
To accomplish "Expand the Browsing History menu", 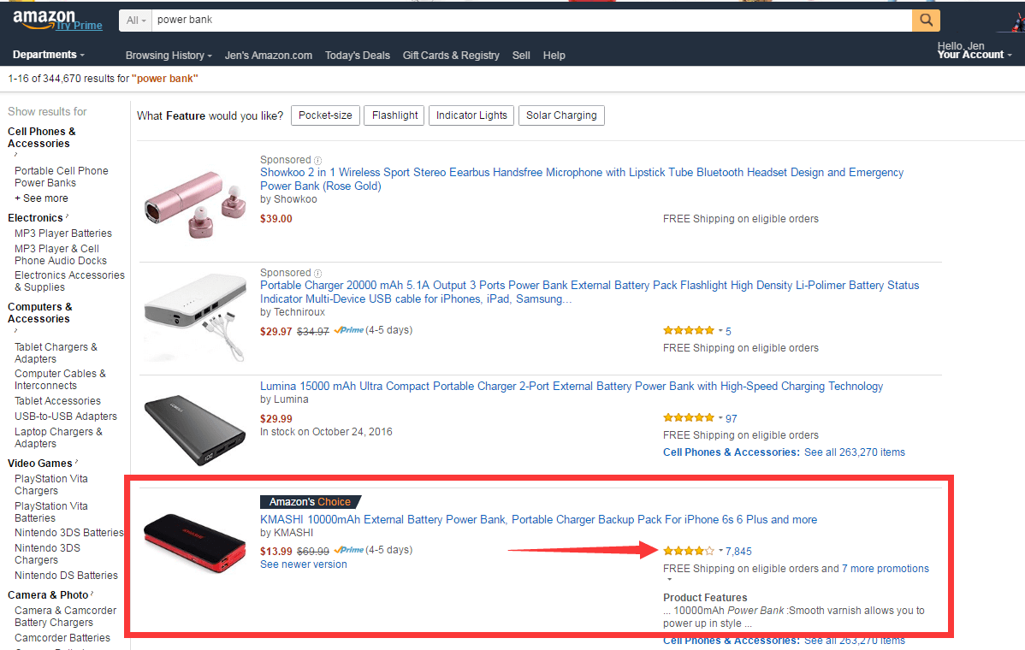I will (169, 56).
